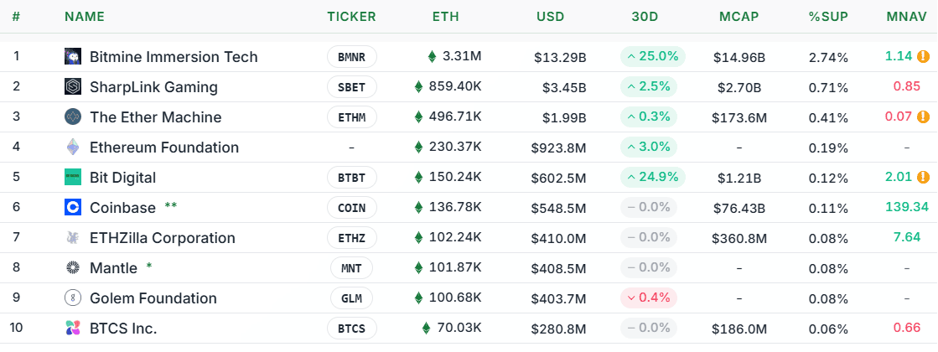Open the Mantle name link
This screenshot has height=352, width=938.
pos(113,267)
